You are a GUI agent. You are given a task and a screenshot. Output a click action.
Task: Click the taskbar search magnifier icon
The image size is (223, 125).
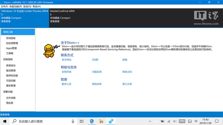[14, 121]
